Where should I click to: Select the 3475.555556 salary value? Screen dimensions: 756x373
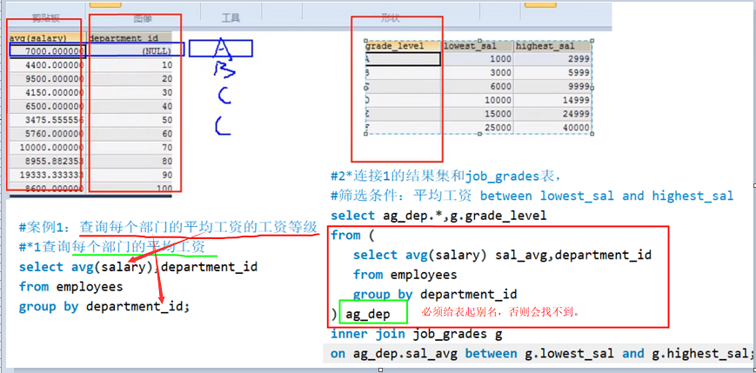(x=47, y=120)
